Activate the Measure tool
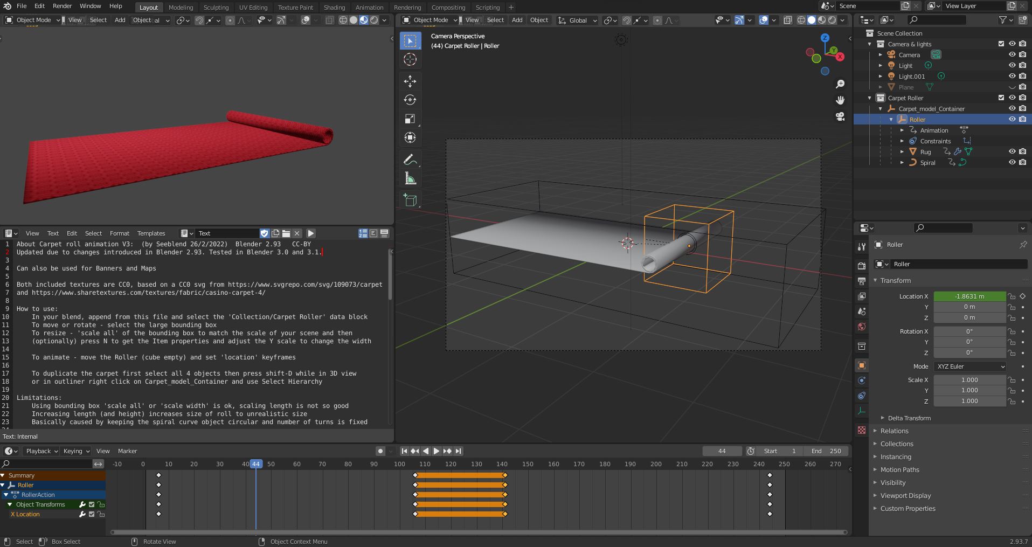This screenshot has height=547, width=1032. coord(410,178)
